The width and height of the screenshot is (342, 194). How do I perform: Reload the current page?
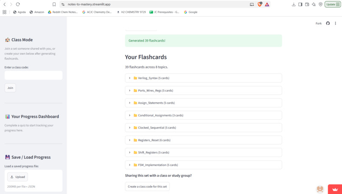coord(18,4)
